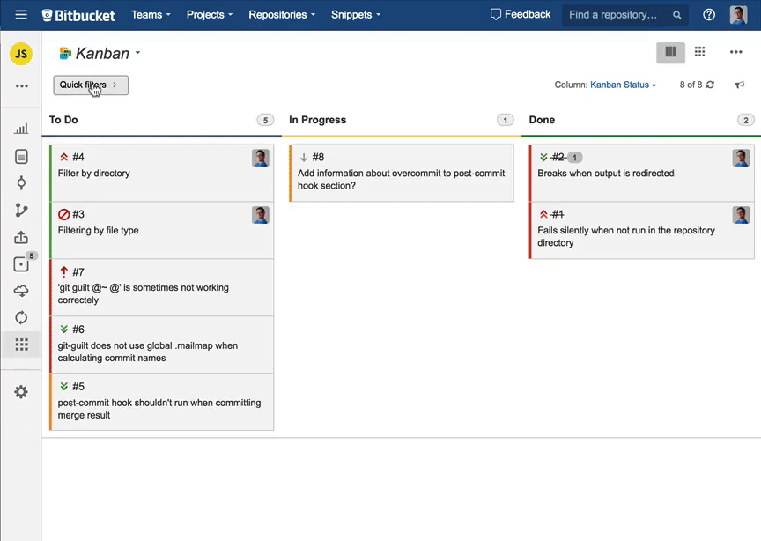Viewport: 761px width, 541px height.
Task: Switch to the column board view
Action: (671, 52)
